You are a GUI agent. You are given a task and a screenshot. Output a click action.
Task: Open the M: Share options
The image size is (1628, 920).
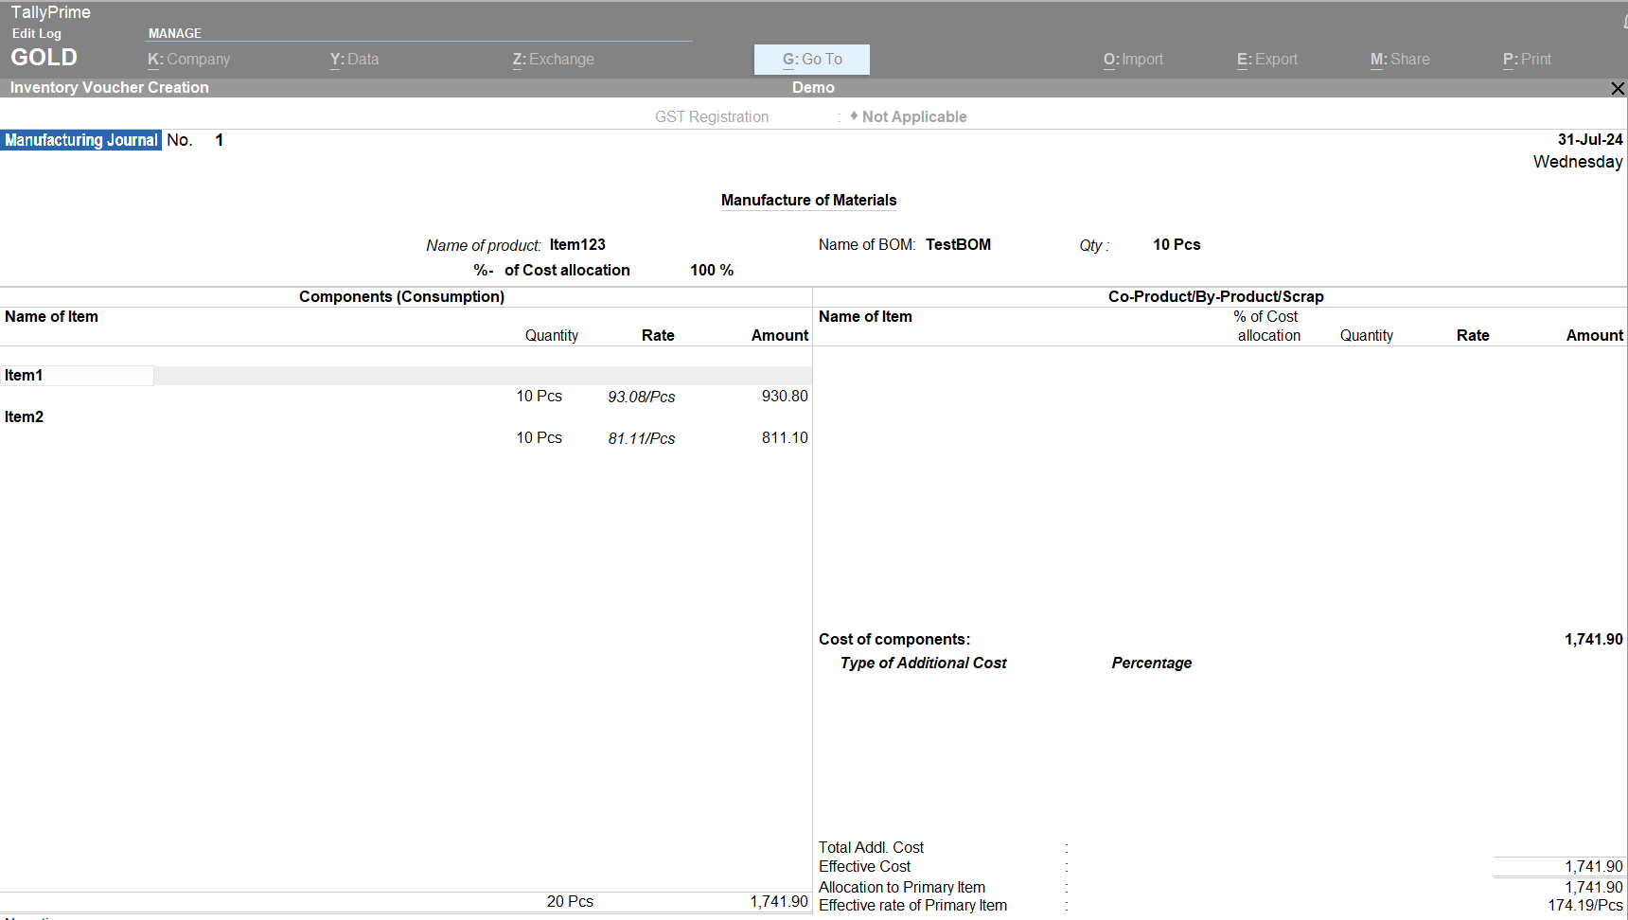1400,59
